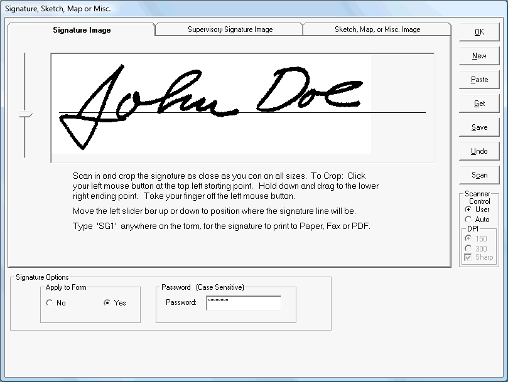The image size is (508, 382).
Task: Click the 'Move the left slider bar' instruction text
Action: 214,211
